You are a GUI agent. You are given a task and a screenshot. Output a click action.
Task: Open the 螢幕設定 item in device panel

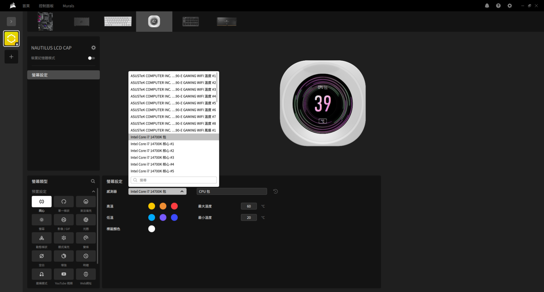64,75
